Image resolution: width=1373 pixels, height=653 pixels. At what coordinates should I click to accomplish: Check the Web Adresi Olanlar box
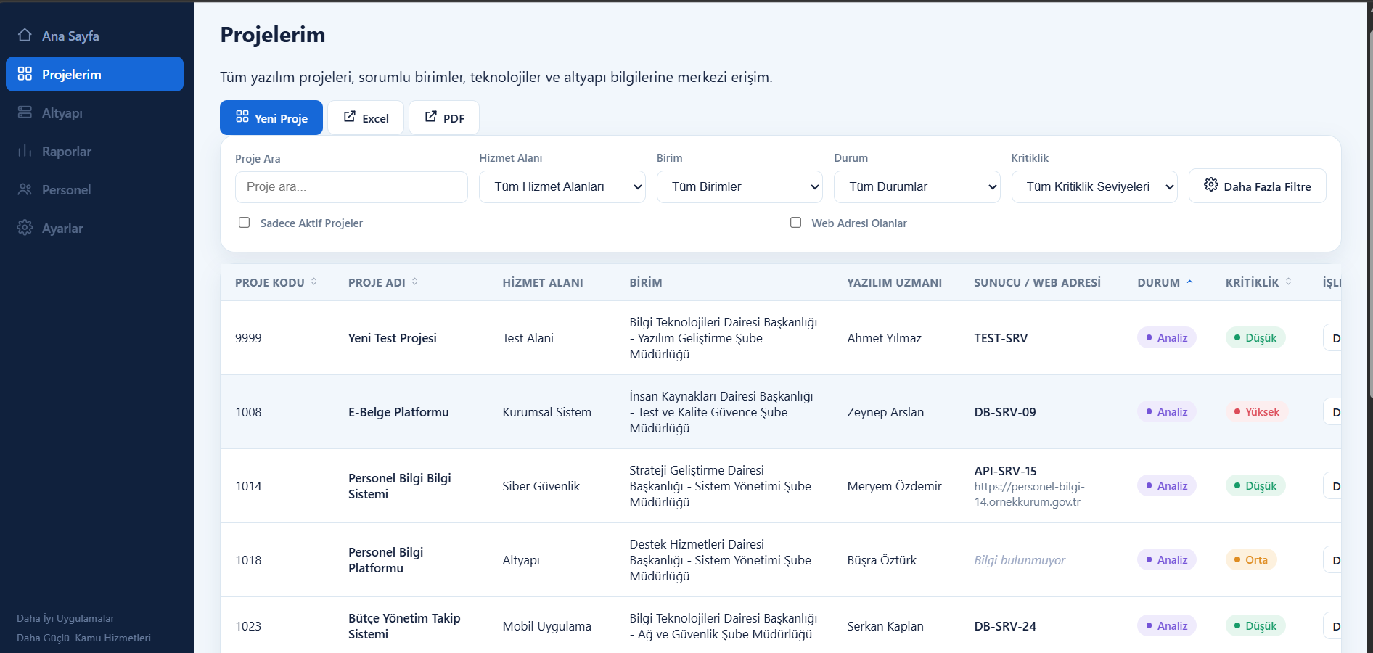click(x=796, y=223)
